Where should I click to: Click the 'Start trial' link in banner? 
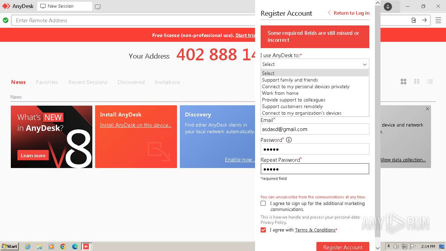(245, 35)
